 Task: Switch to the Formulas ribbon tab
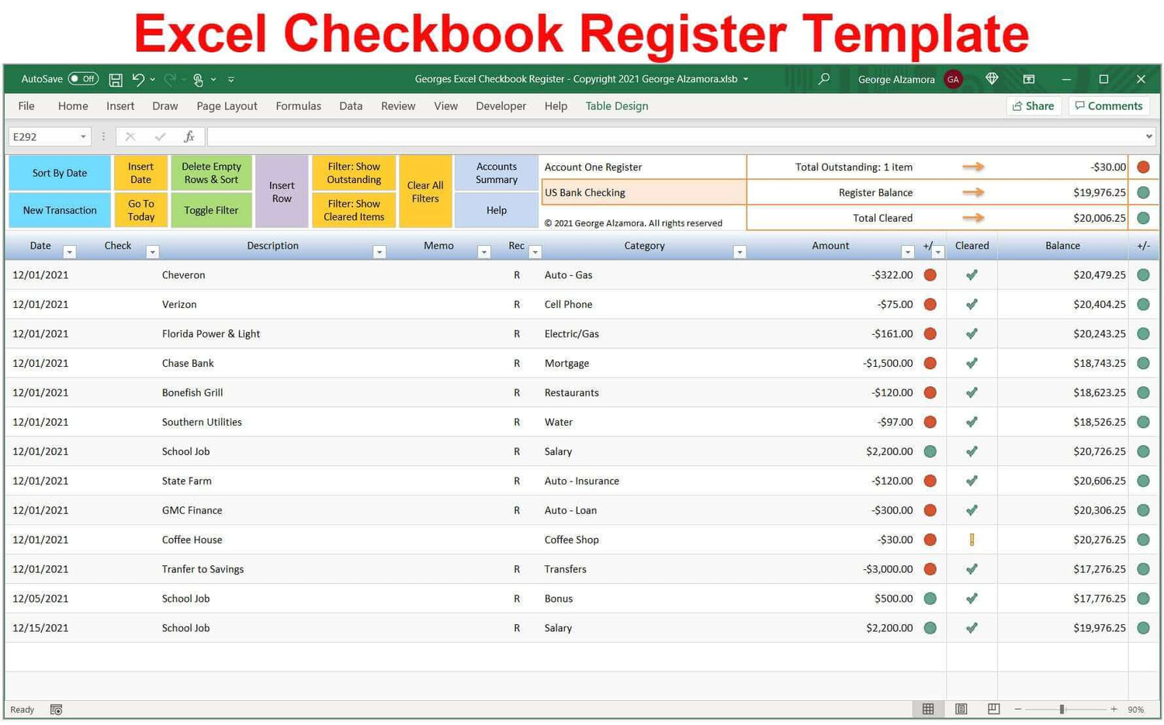tap(298, 105)
